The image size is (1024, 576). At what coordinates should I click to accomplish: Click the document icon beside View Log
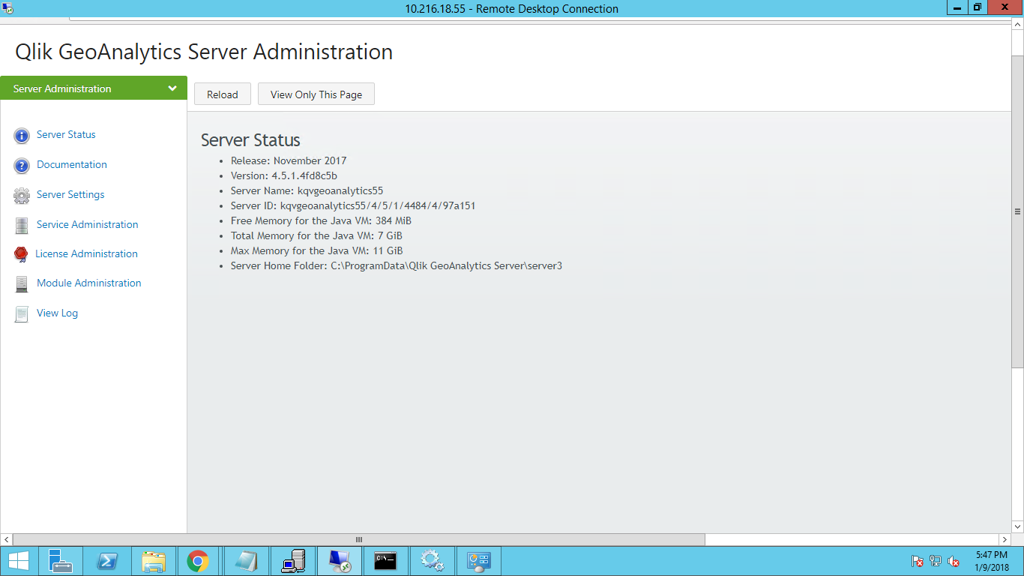tap(22, 314)
